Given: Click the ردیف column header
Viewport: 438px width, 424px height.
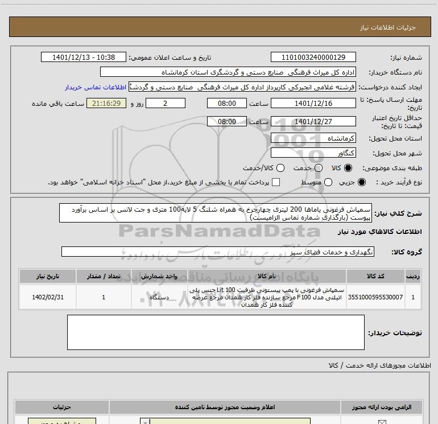Looking at the screenshot, I should pyautogui.click(x=413, y=276).
